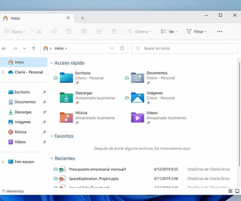Collapse the Acceso rápido section

(x=52, y=63)
